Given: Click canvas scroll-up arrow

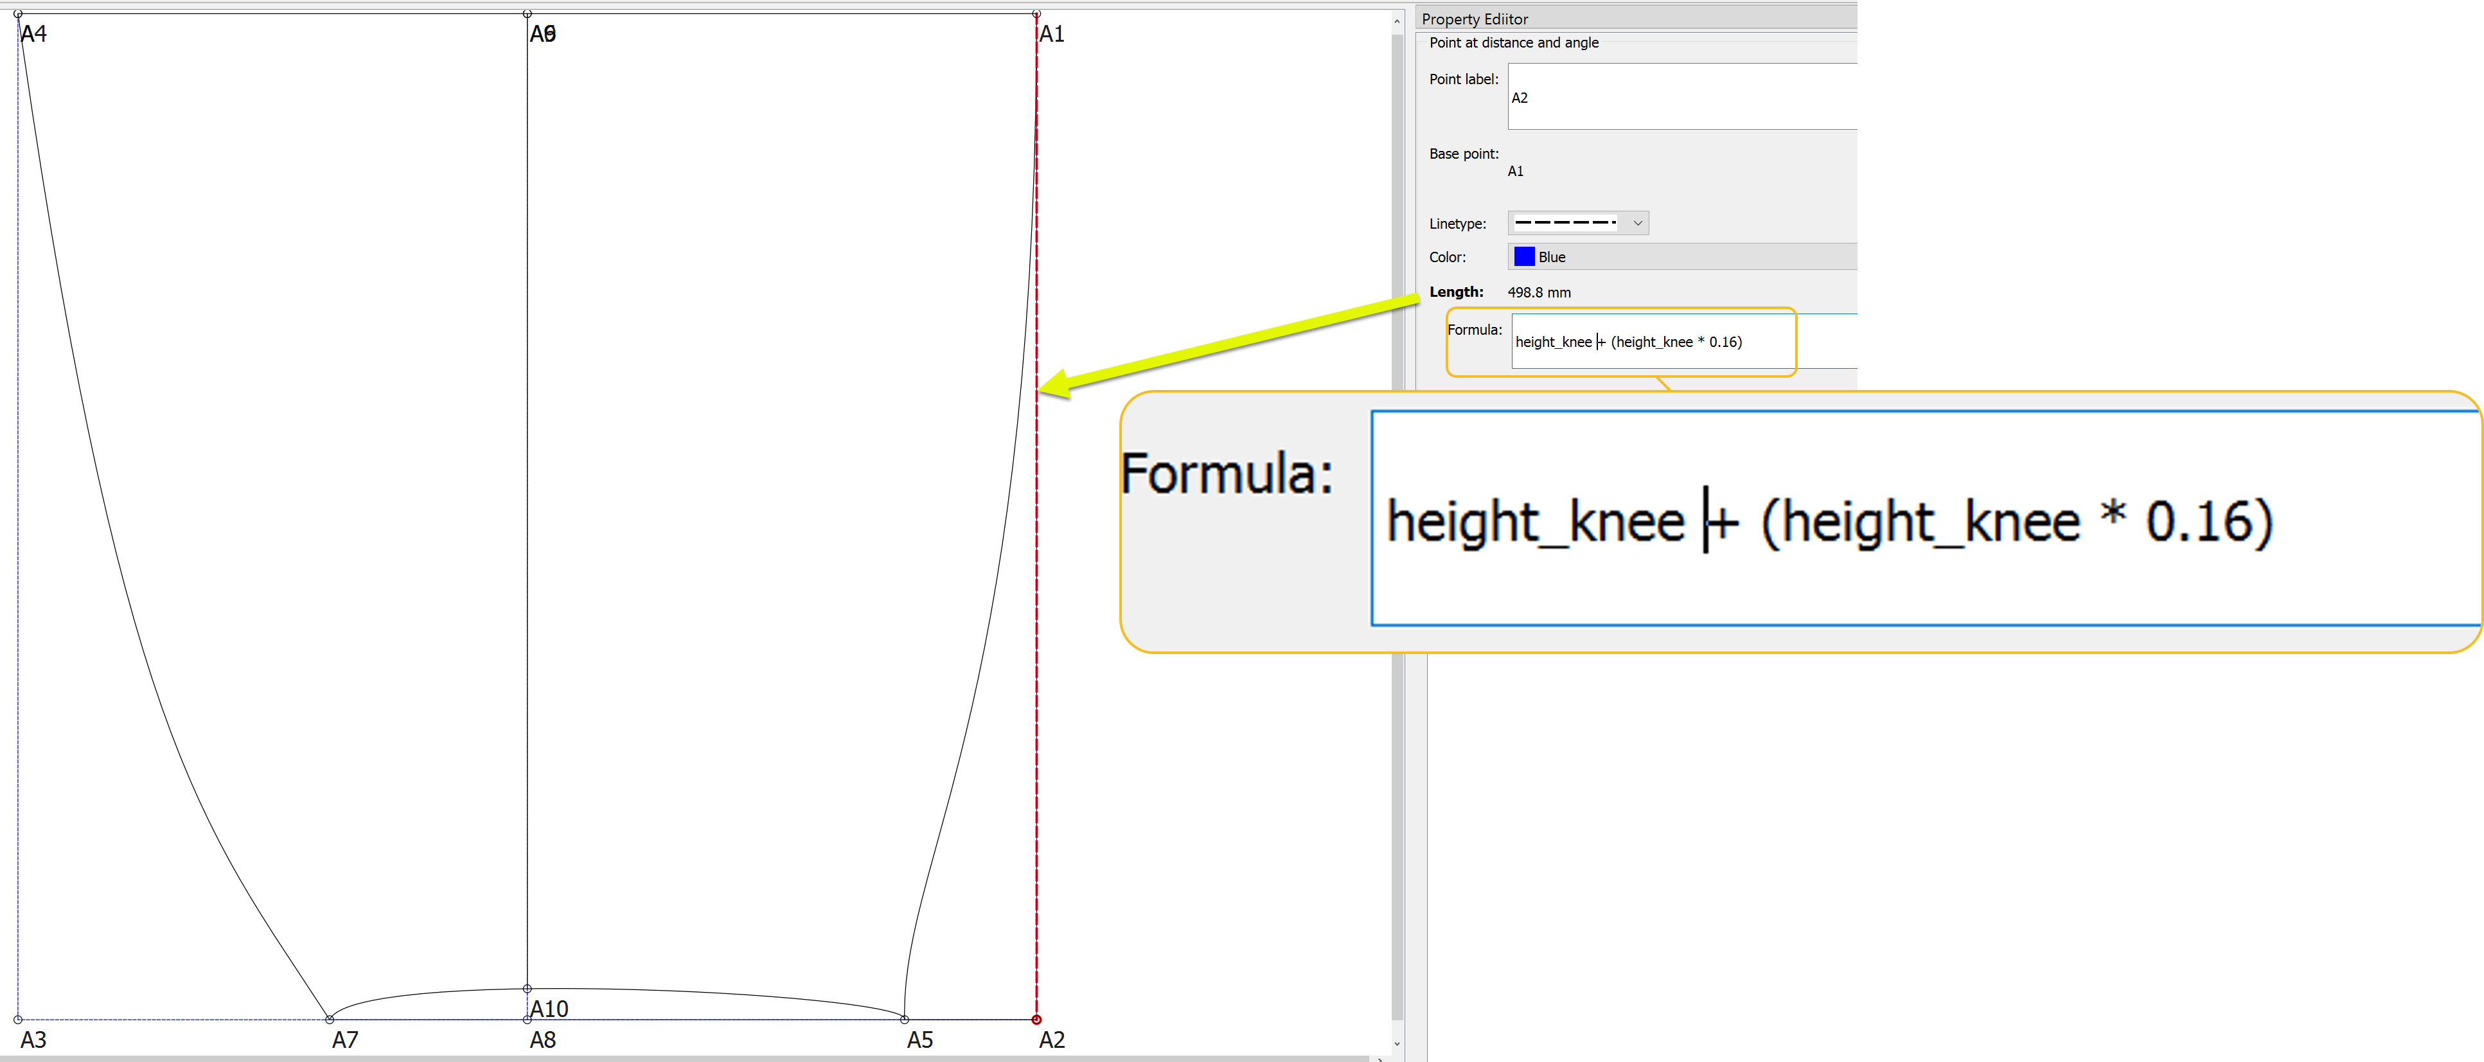Looking at the screenshot, I should (x=1397, y=21).
